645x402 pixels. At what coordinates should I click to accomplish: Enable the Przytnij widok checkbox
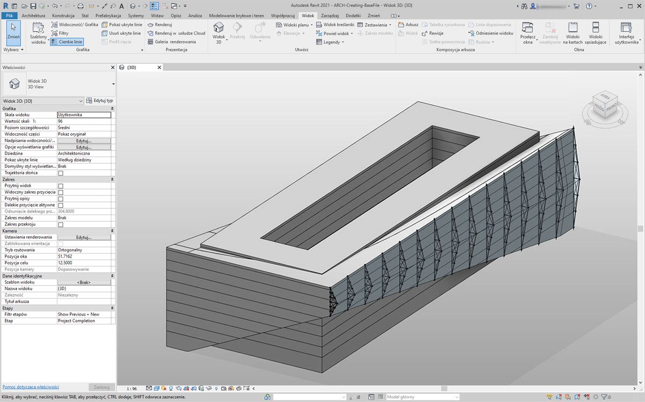click(x=60, y=186)
